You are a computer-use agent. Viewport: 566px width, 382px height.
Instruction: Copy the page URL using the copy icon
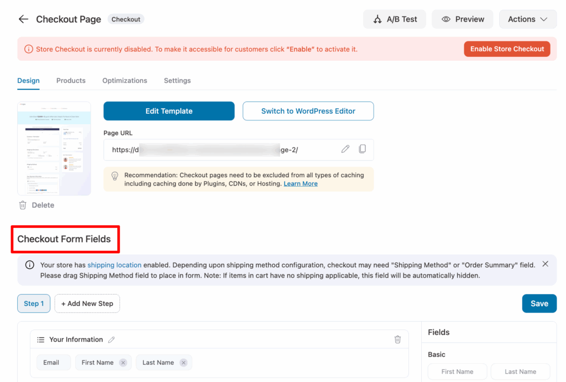coord(363,149)
